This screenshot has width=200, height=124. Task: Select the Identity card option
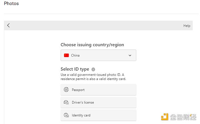(x=98, y=115)
